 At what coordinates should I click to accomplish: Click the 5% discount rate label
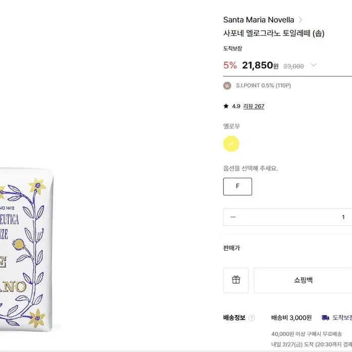[230, 65]
